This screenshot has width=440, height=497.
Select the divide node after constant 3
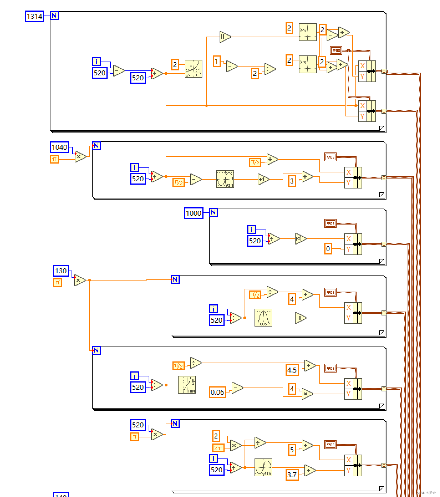point(307,177)
